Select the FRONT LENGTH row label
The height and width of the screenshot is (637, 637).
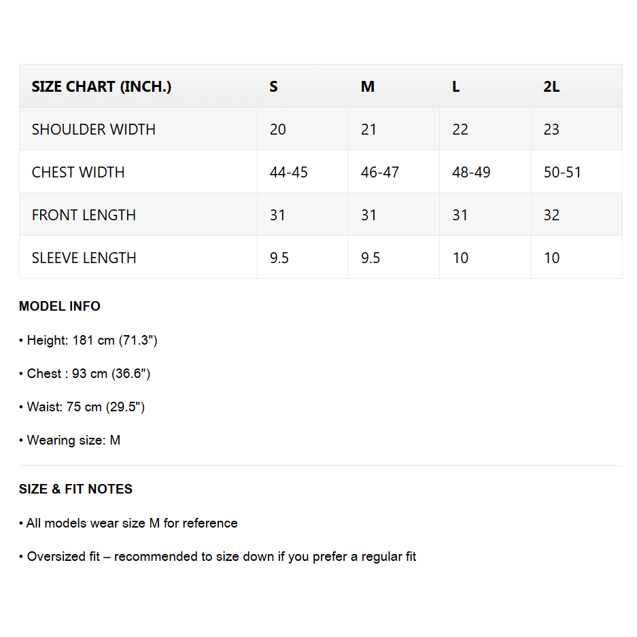(x=84, y=215)
